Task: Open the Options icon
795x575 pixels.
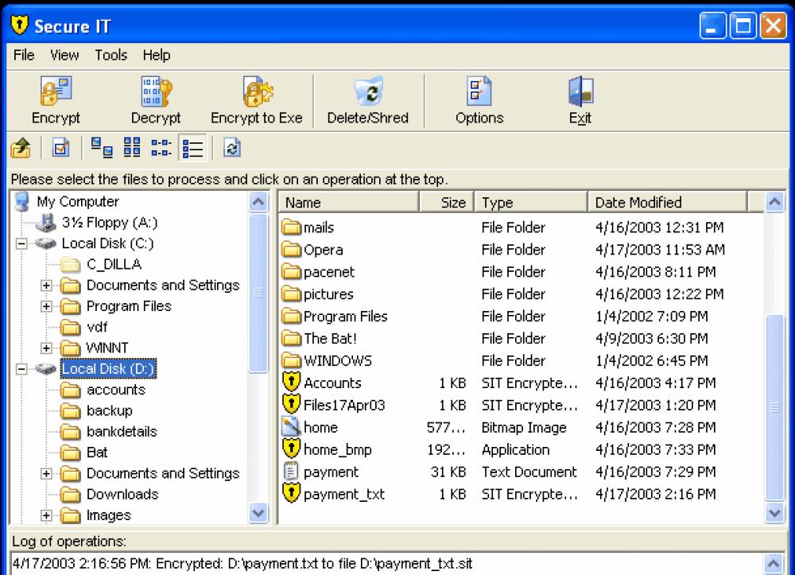Action: pos(479,98)
